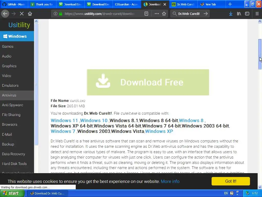Click the system tray clock 6:52
Image resolution: width=262 pixels, height=197 pixels.
click(255, 193)
